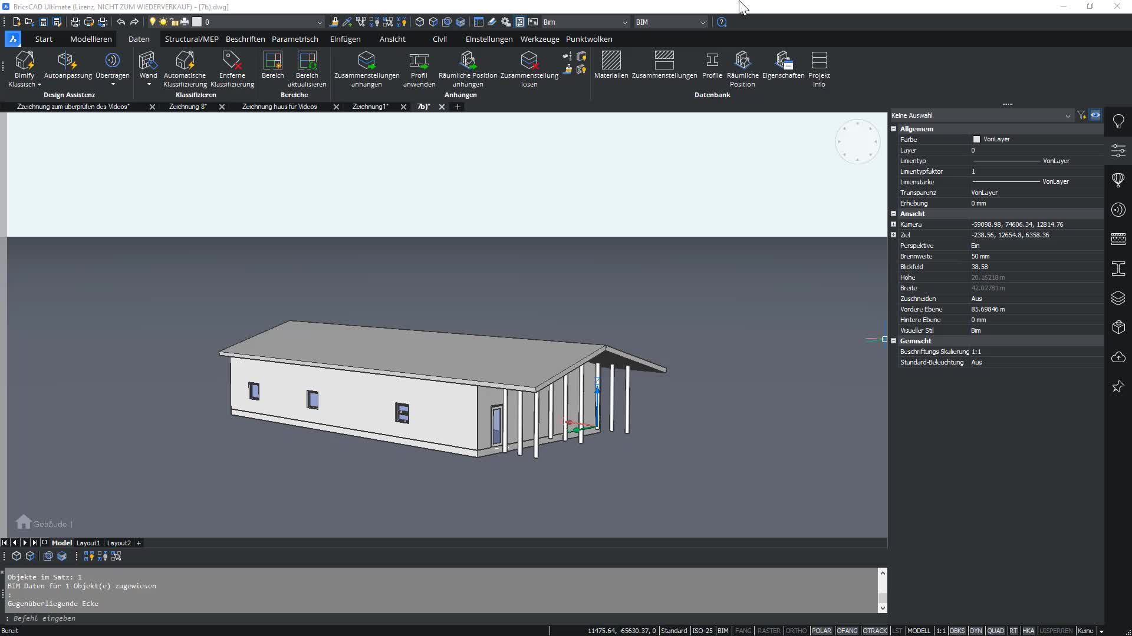This screenshot has width=1132, height=636.
Task: Switch to the Beschriften tab
Action: point(245,39)
